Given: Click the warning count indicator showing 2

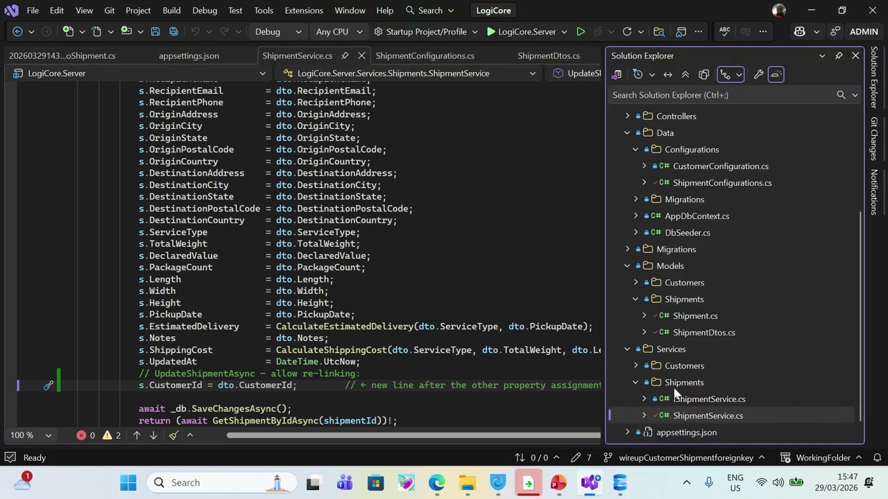Looking at the screenshot, I should (x=112, y=435).
